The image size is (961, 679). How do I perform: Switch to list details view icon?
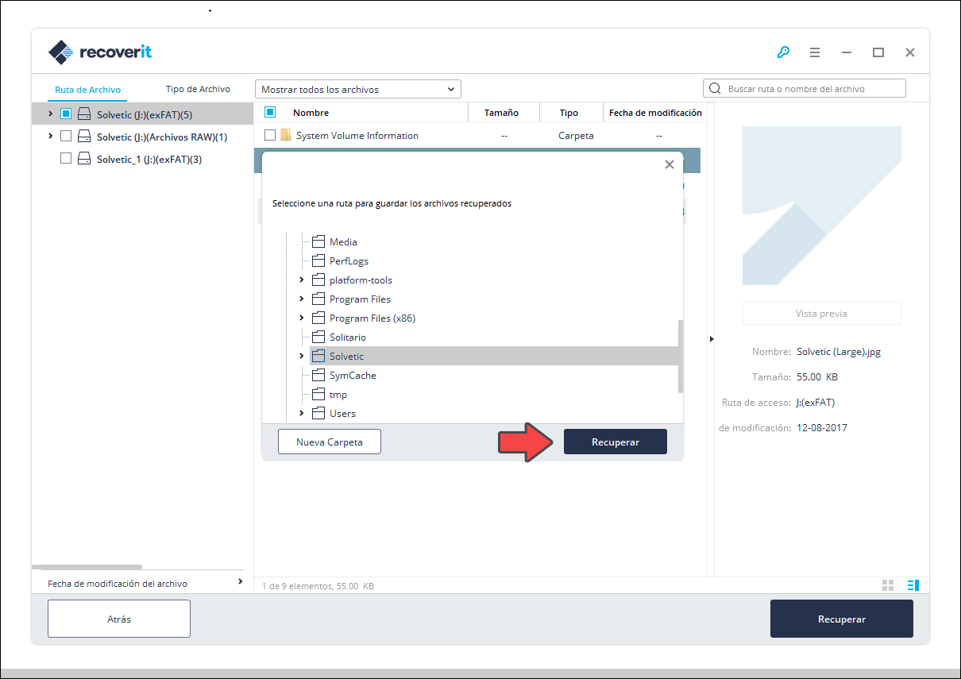coord(913,585)
